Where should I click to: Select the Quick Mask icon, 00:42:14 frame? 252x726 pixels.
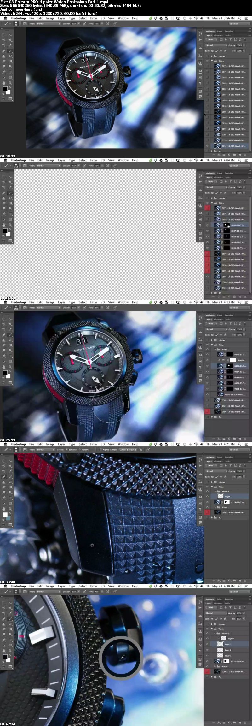(x=4, y=667)
